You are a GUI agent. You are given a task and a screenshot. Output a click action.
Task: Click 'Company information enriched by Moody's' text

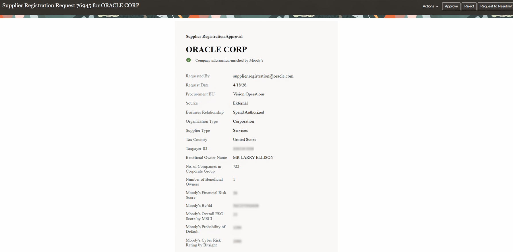(x=229, y=60)
